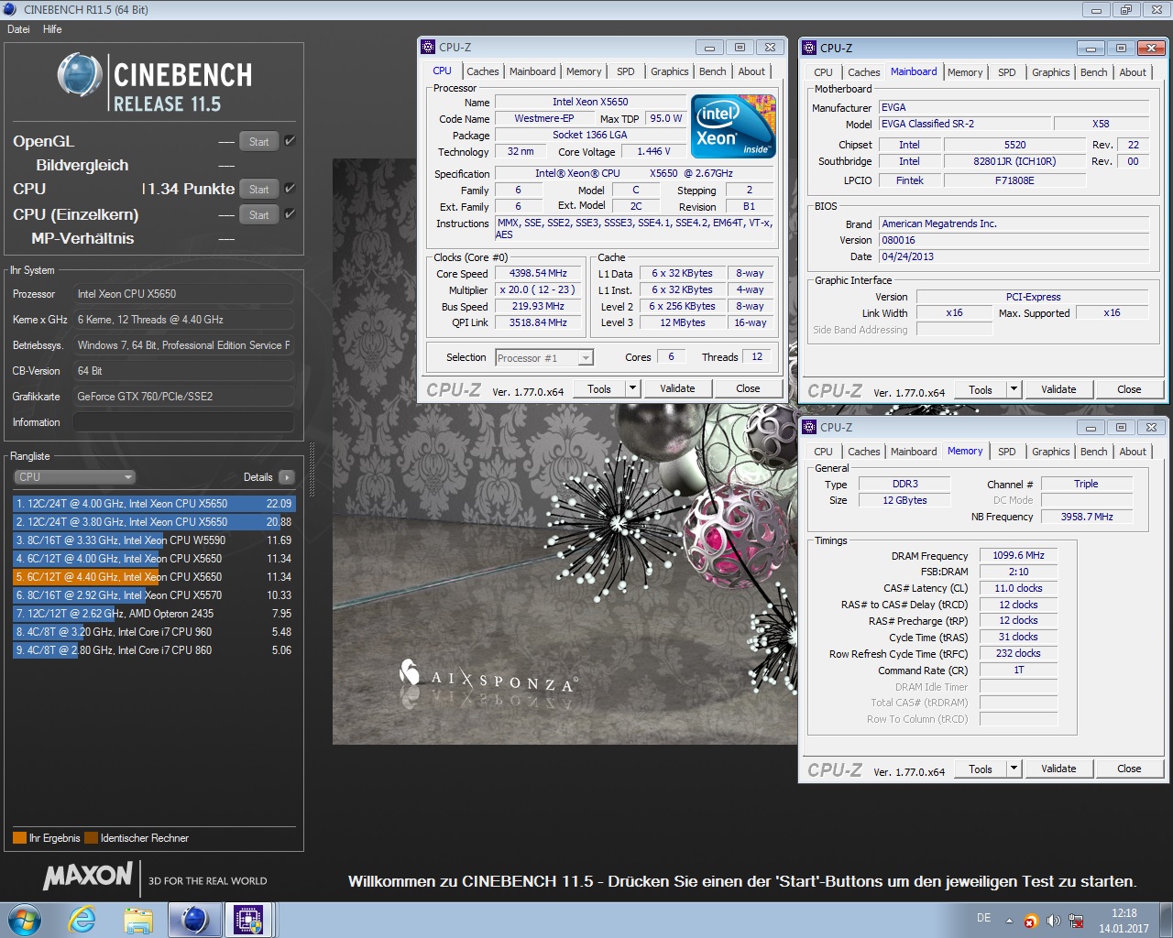Click Validate in Mainboard window

(1058, 389)
